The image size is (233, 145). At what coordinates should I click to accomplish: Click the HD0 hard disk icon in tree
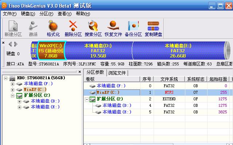12,78
